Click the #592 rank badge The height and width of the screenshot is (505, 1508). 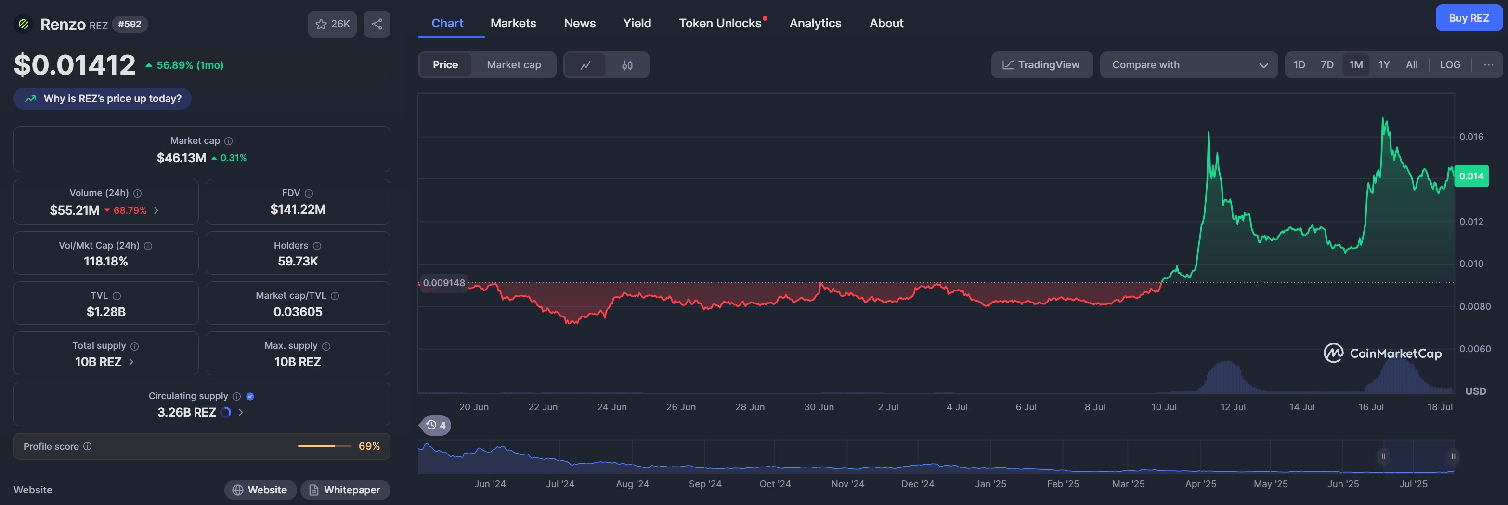(x=130, y=25)
